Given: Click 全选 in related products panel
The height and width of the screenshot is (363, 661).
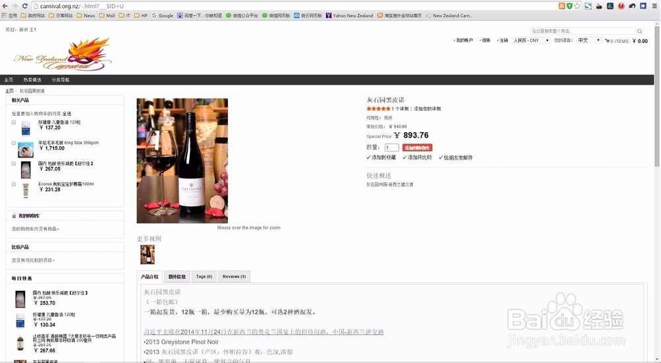Looking at the screenshot, I should tap(67, 114).
